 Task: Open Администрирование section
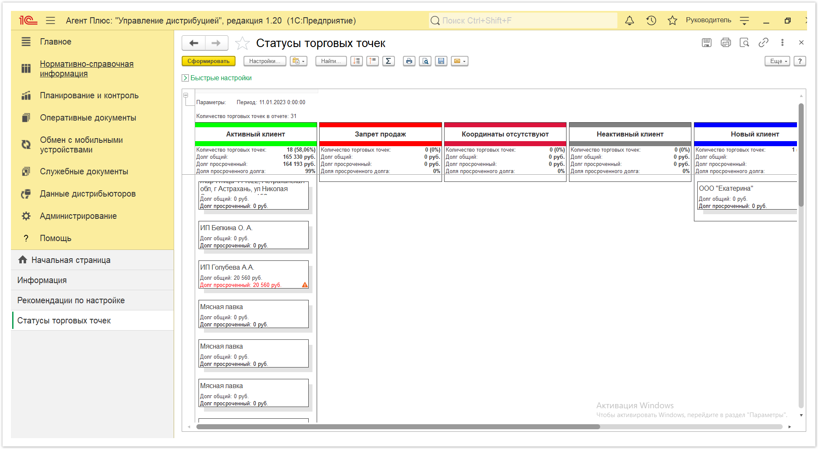pyautogui.click(x=78, y=216)
